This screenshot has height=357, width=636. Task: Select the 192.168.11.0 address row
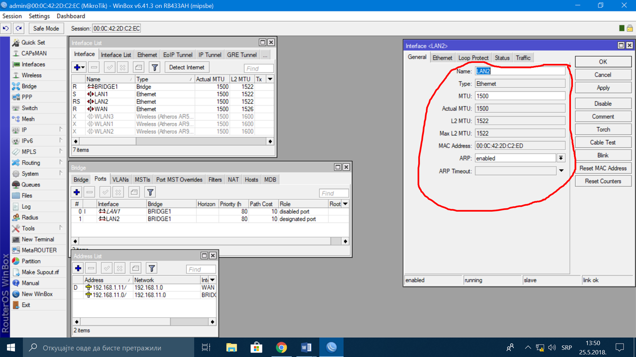coord(144,295)
